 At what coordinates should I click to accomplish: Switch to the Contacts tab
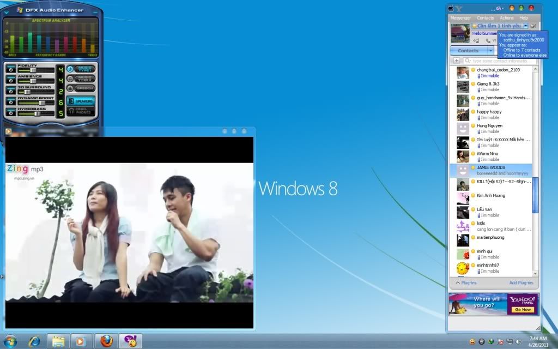468,51
